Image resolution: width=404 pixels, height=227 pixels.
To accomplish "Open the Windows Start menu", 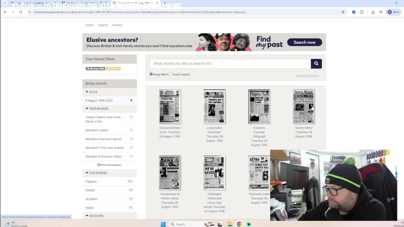I will [163, 224].
